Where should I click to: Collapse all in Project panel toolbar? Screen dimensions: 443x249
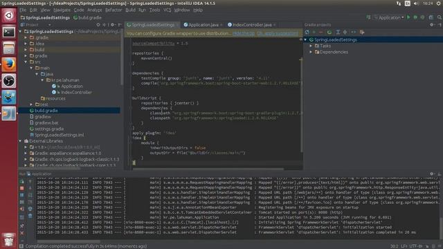click(x=105, y=25)
